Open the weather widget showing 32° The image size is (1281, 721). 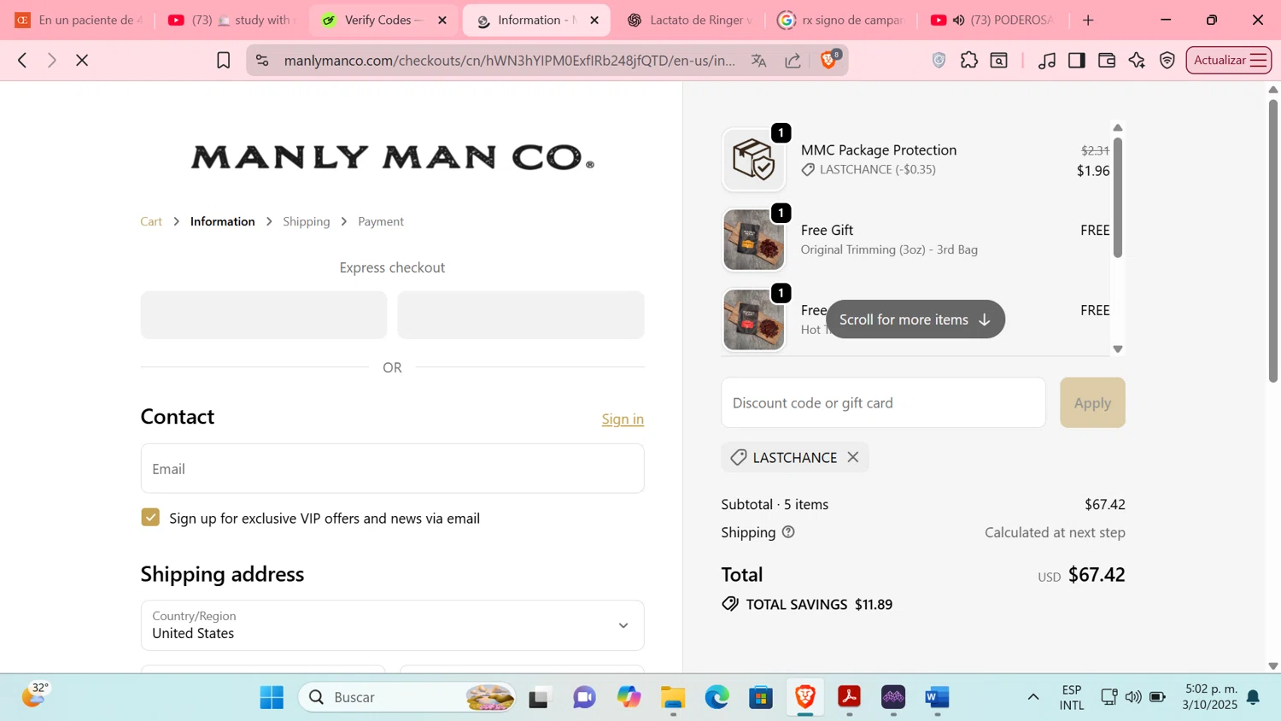[x=34, y=695]
